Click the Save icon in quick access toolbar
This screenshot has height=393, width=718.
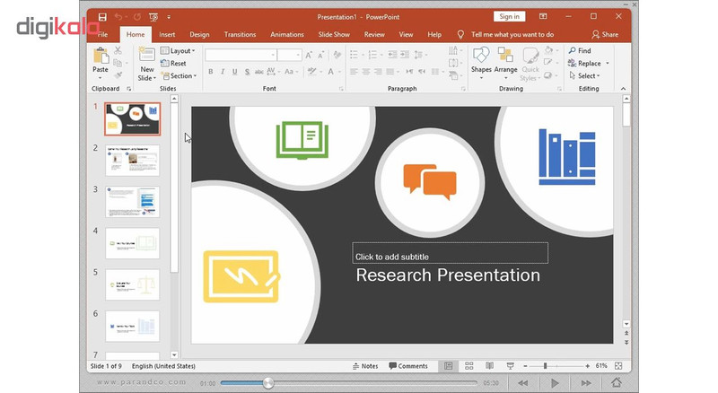(102, 17)
